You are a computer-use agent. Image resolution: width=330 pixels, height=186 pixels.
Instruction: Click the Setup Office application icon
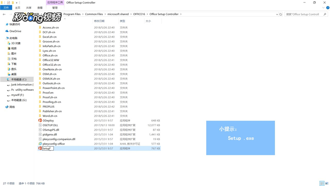(40, 148)
